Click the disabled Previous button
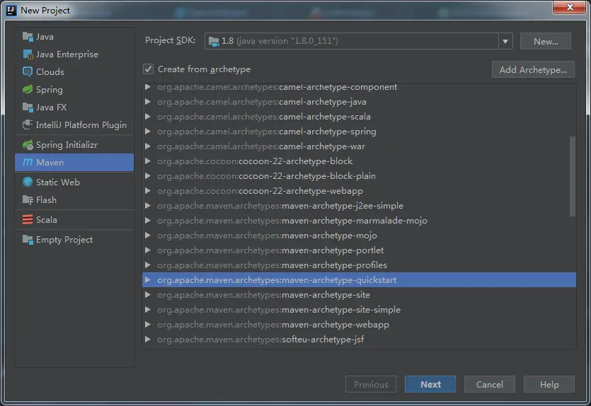Image resolution: width=591 pixels, height=406 pixels. 371,384
